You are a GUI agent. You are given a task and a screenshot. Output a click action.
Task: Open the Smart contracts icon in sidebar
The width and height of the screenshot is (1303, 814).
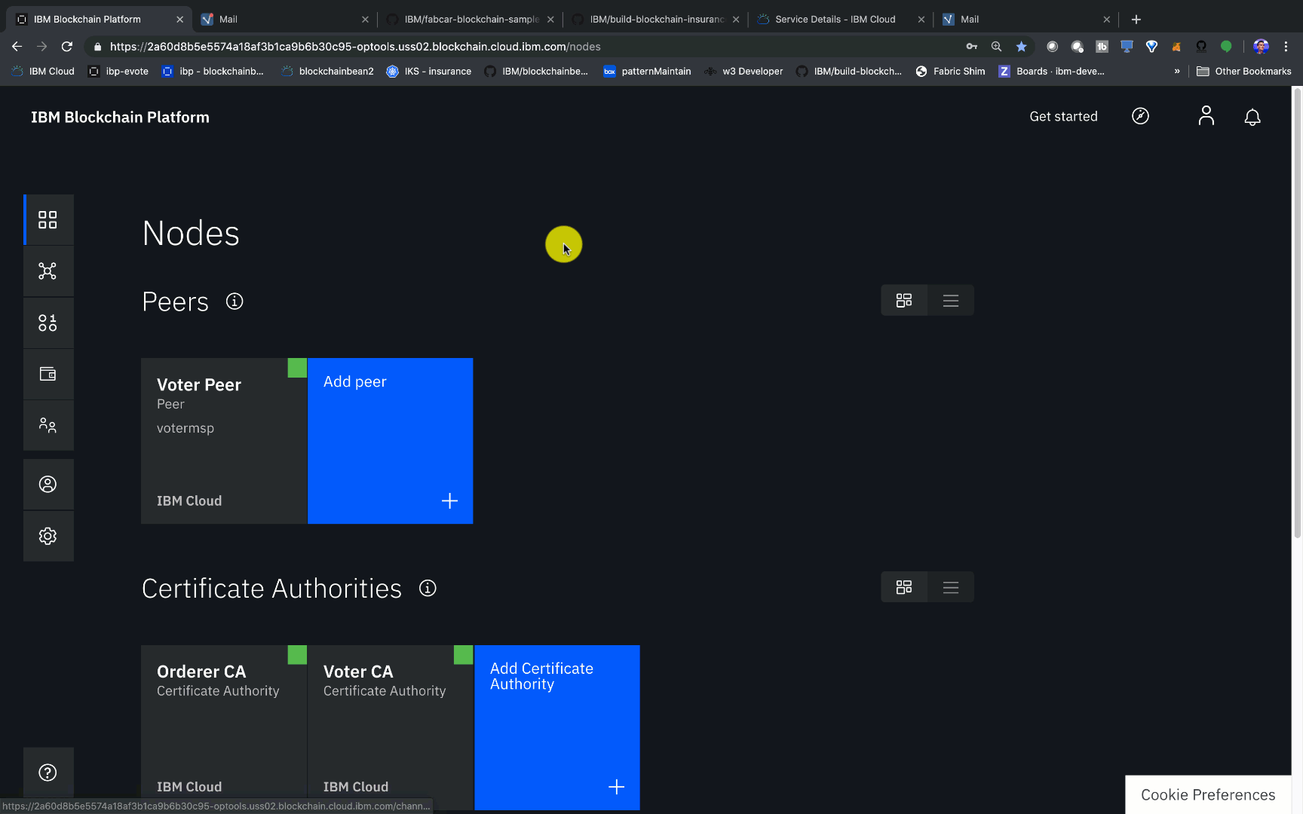[48, 323]
